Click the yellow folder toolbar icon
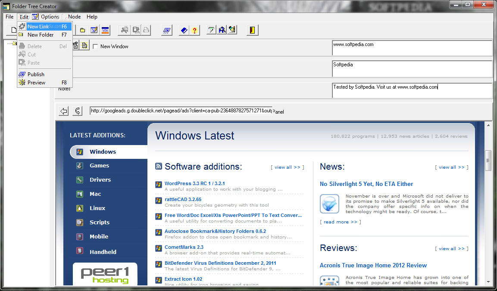The image size is (497, 291). pyautogui.click(x=83, y=31)
